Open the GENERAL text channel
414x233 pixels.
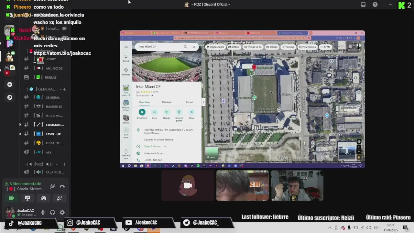coord(45,97)
